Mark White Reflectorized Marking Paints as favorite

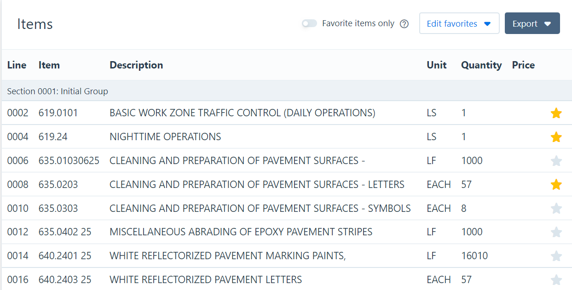click(556, 256)
